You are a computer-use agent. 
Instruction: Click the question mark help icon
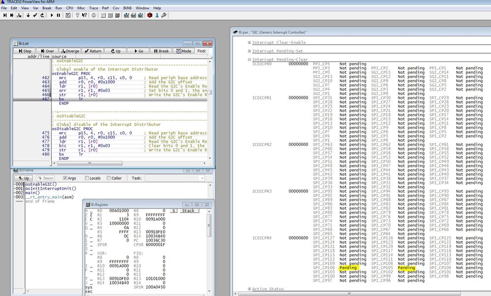(77, 15)
